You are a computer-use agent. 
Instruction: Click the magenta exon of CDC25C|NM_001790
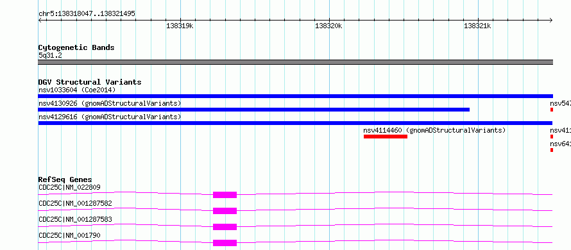click(x=225, y=243)
